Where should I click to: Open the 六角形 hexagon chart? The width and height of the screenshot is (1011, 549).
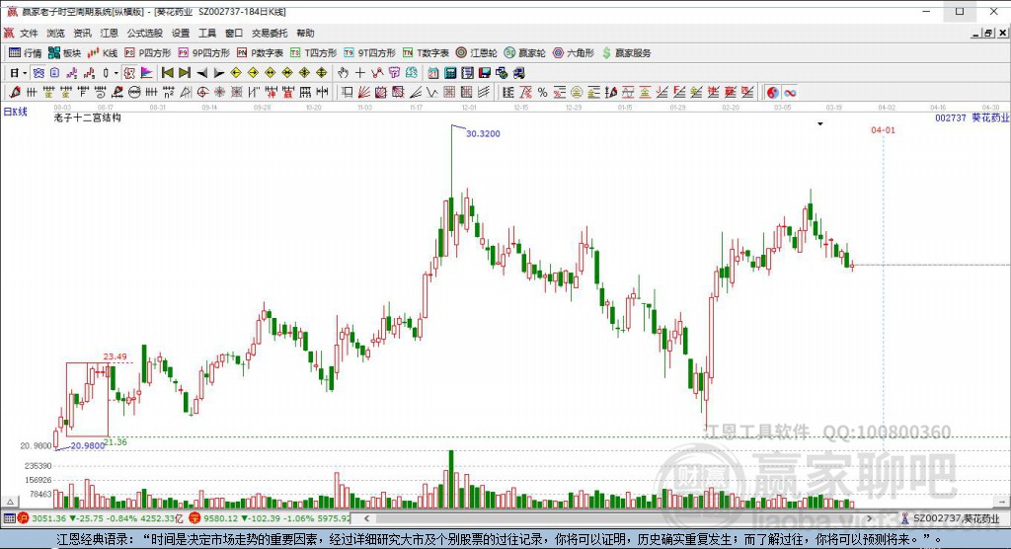574,53
